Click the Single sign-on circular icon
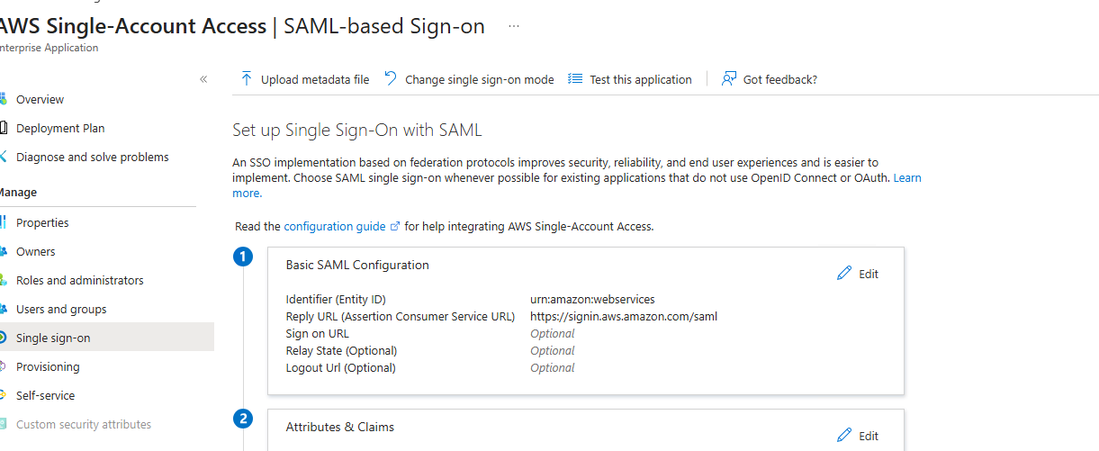The height and width of the screenshot is (451, 1099). click(x=3, y=338)
